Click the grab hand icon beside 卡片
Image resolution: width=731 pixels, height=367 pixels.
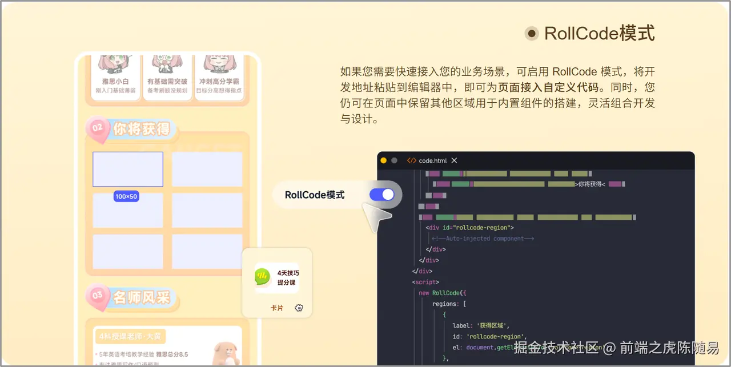299,308
